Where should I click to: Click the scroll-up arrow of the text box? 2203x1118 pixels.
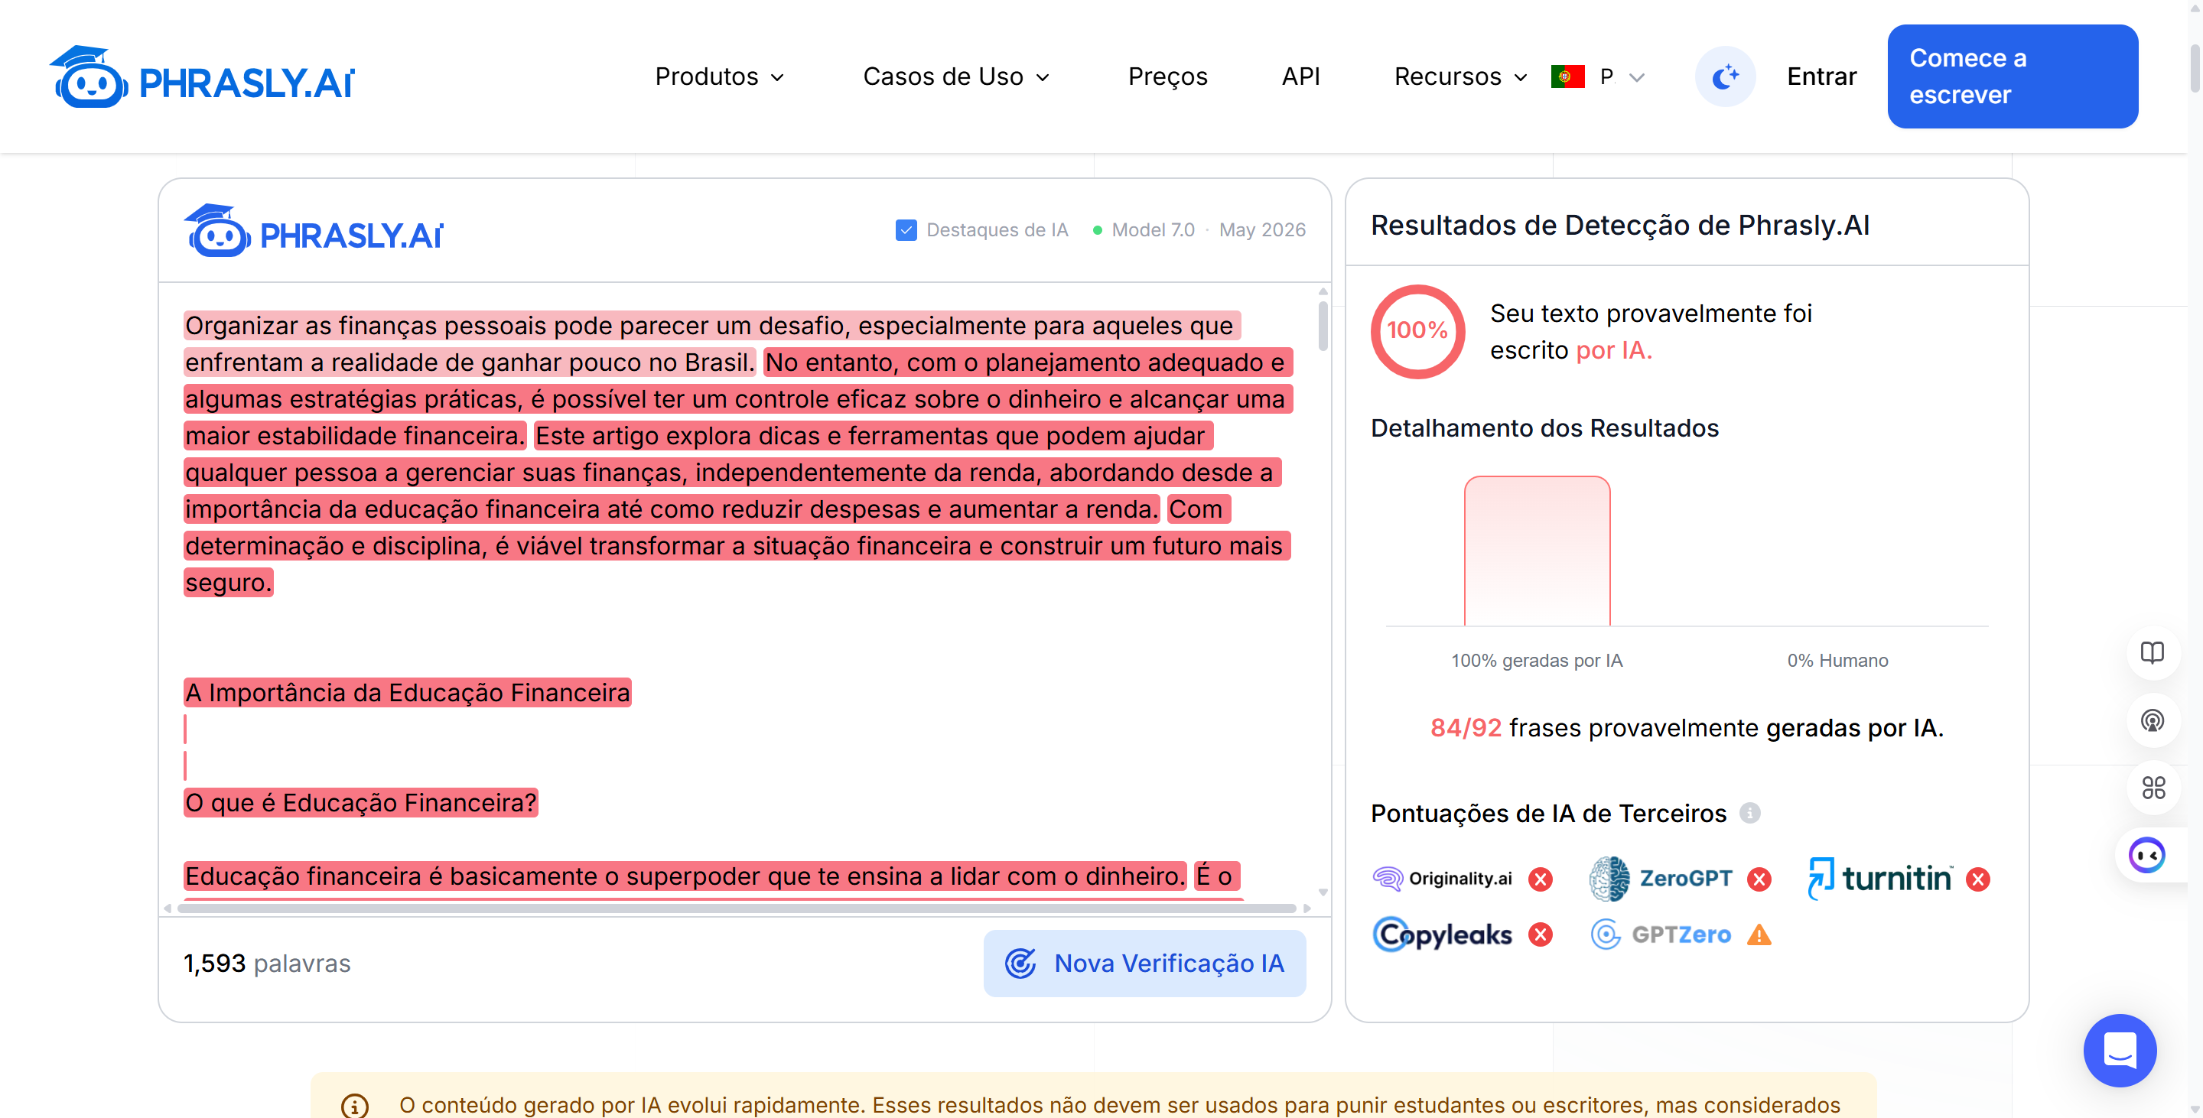pyautogui.click(x=1323, y=291)
